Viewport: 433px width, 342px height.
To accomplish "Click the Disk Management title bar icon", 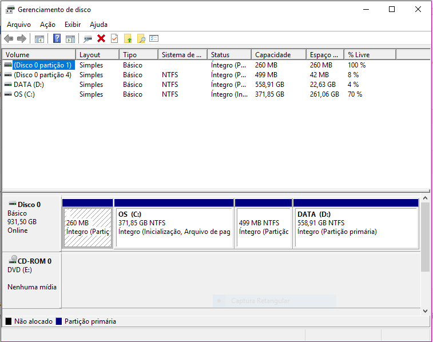I will [10, 10].
